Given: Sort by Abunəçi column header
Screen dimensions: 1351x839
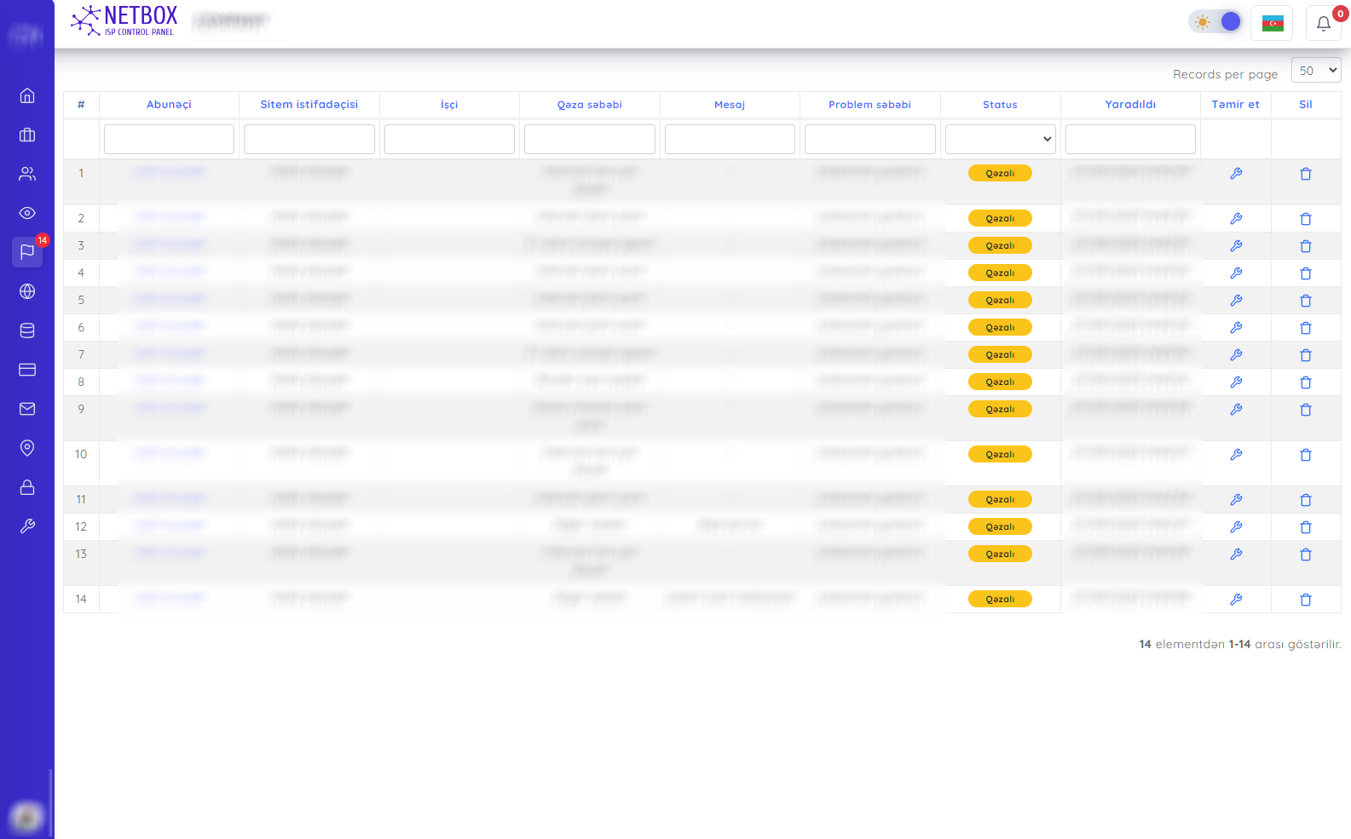Looking at the screenshot, I should [169, 105].
